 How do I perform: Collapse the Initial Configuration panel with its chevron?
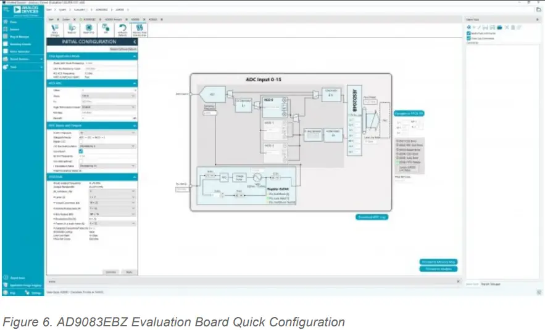point(135,42)
